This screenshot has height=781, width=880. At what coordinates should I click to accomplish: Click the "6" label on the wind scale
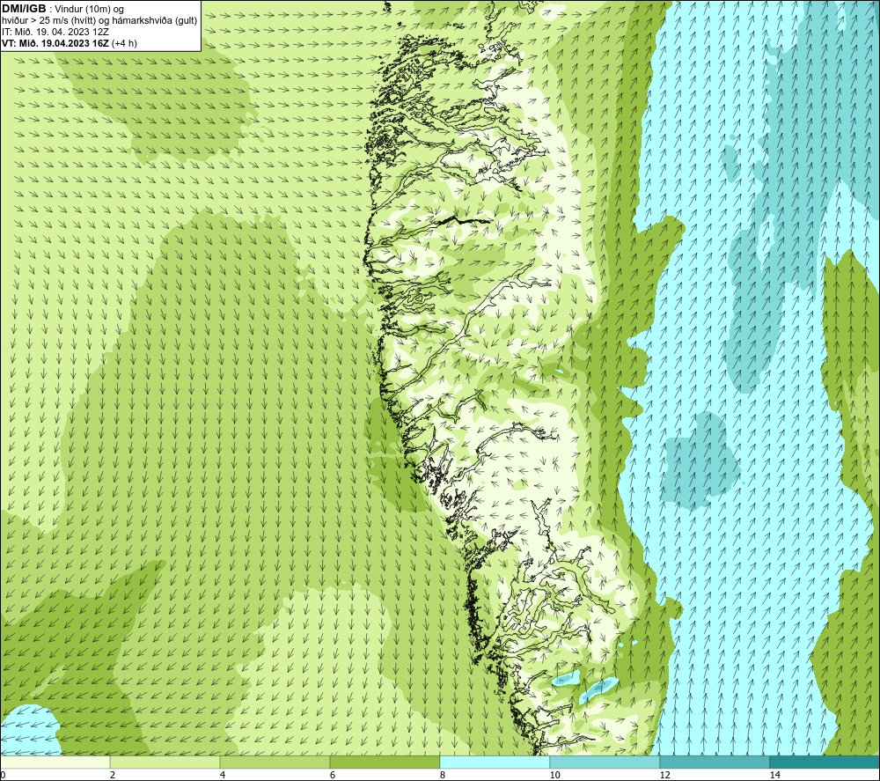point(333,776)
